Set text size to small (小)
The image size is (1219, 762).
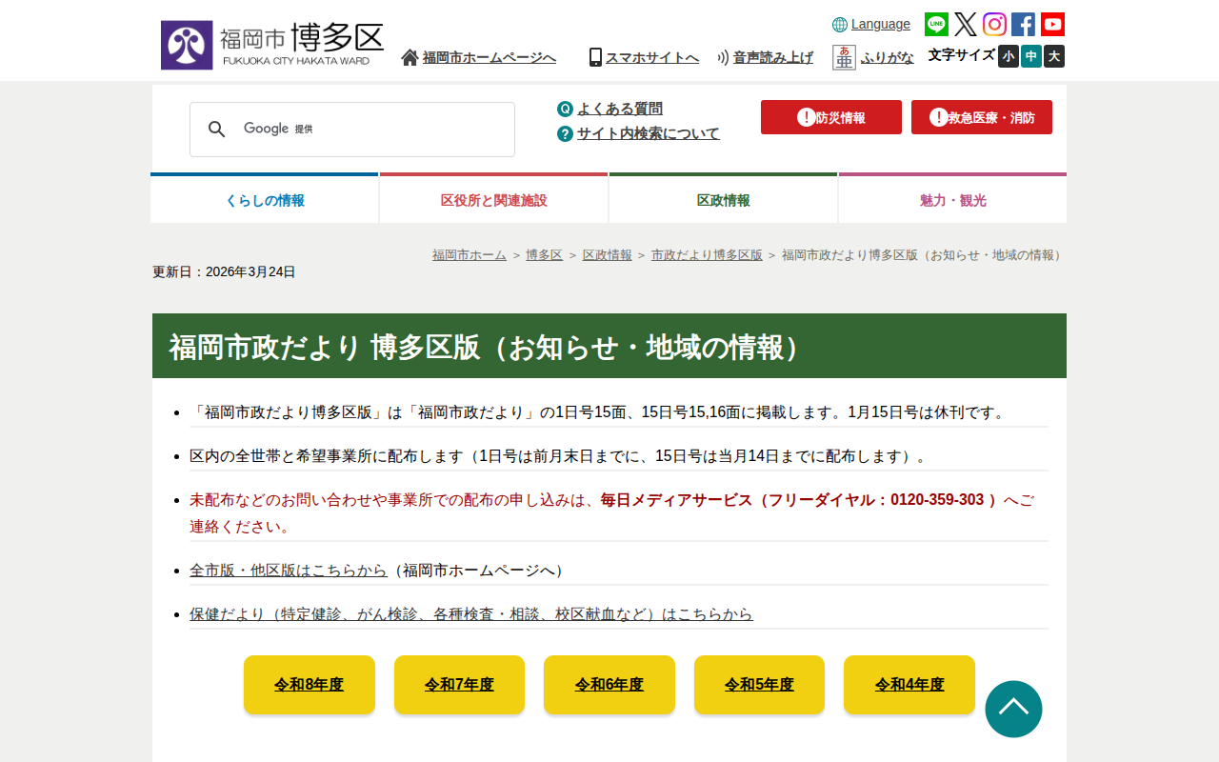1009,56
